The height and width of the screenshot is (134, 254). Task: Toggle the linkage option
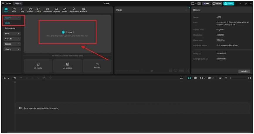pyautogui.click(x=201, y=78)
